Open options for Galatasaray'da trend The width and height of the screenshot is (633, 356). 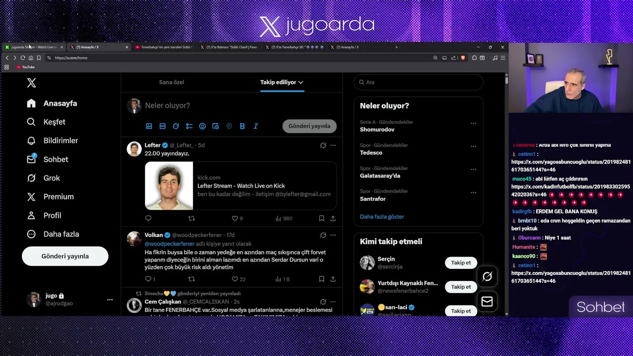pos(473,169)
